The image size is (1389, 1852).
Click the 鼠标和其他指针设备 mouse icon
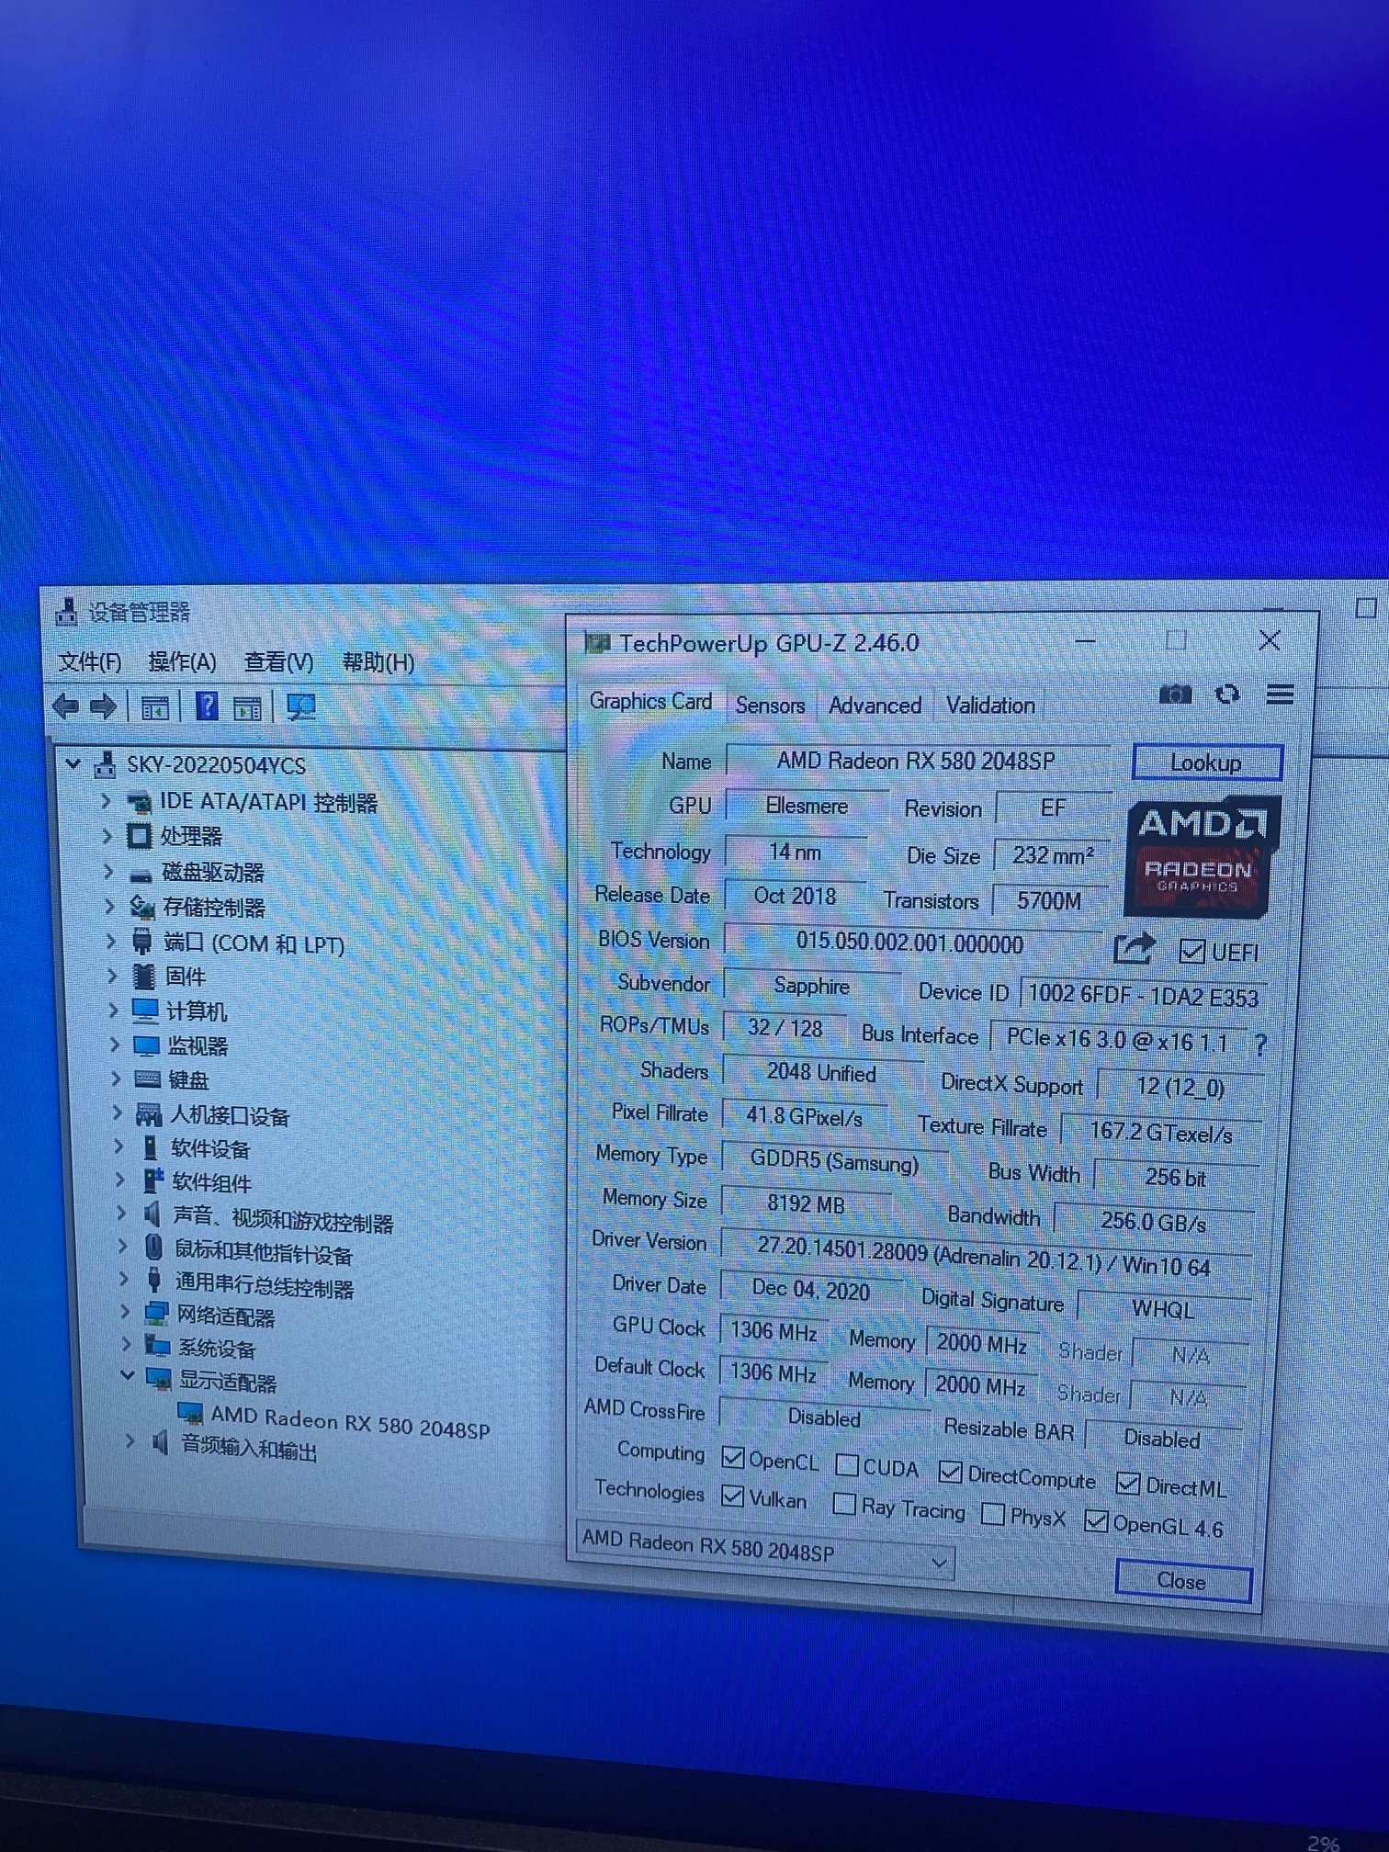point(154,1248)
